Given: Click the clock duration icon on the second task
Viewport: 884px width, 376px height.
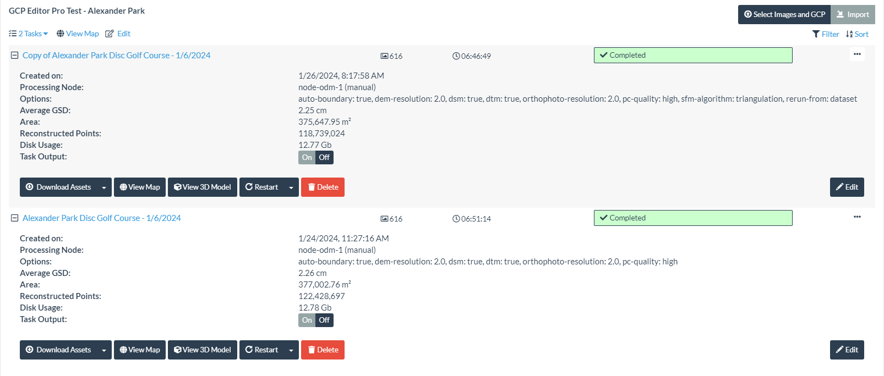Looking at the screenshot, I should pyautogui.click(x=455, y=218).
